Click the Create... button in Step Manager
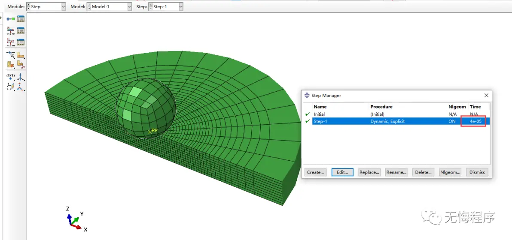The image size is (512, 240). [315, 172]
